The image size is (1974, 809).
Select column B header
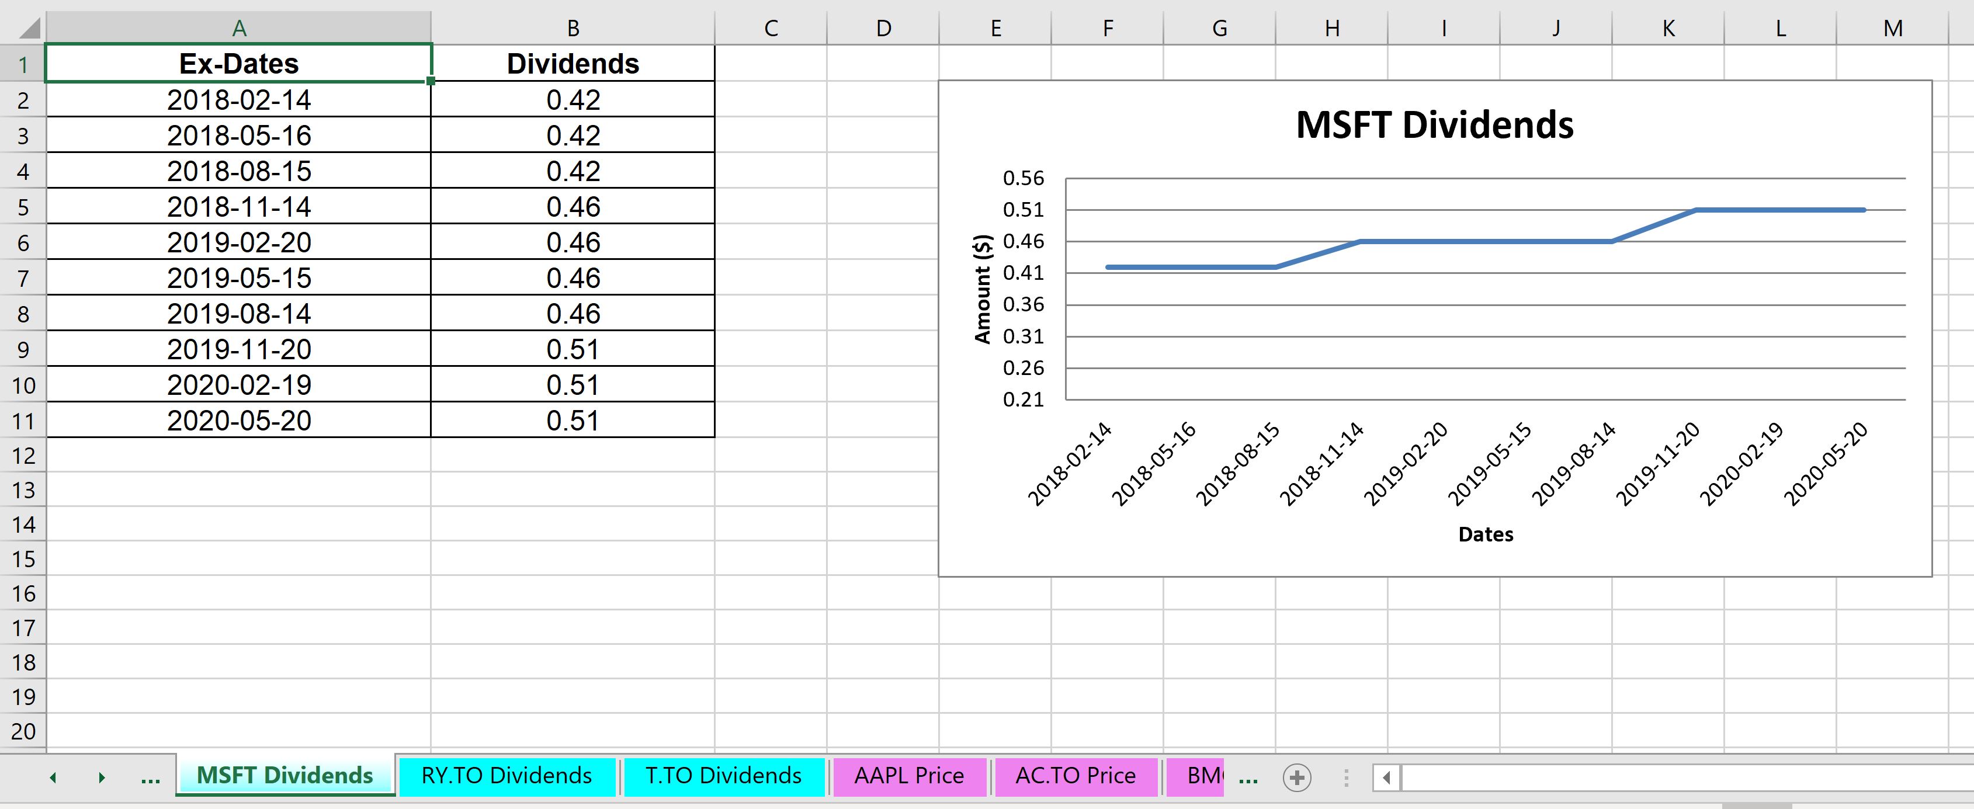(573, 29)
